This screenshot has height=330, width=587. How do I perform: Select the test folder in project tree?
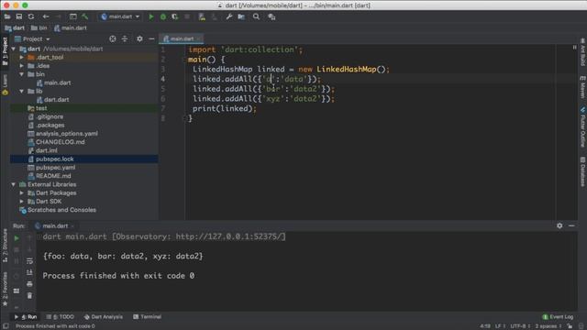38,108
